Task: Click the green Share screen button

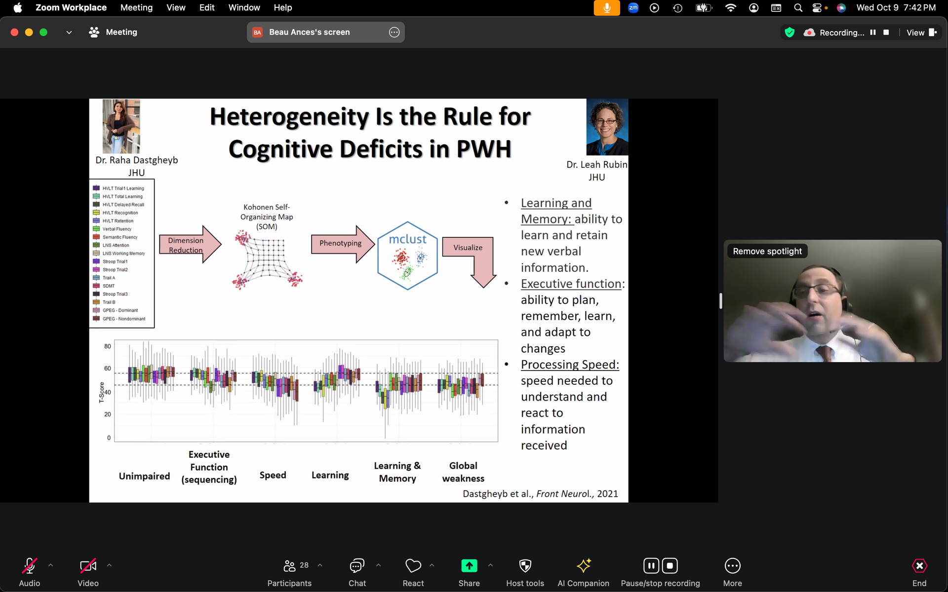Action: (469, 566)
